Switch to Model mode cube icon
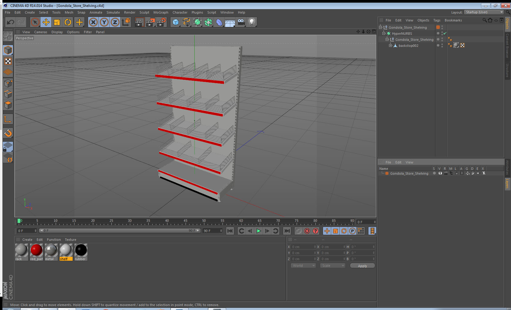This screenshot has height=310, width=511. click(x=8, y=50)
